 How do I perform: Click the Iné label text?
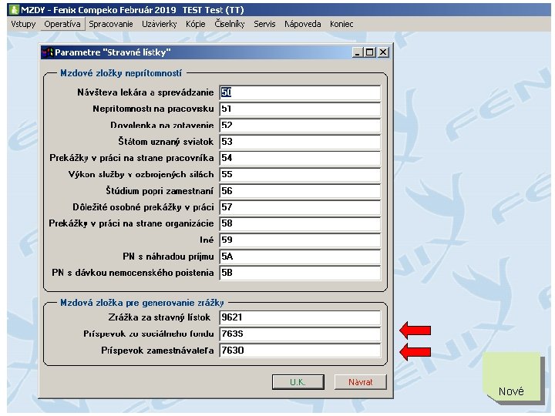[207, 240]
